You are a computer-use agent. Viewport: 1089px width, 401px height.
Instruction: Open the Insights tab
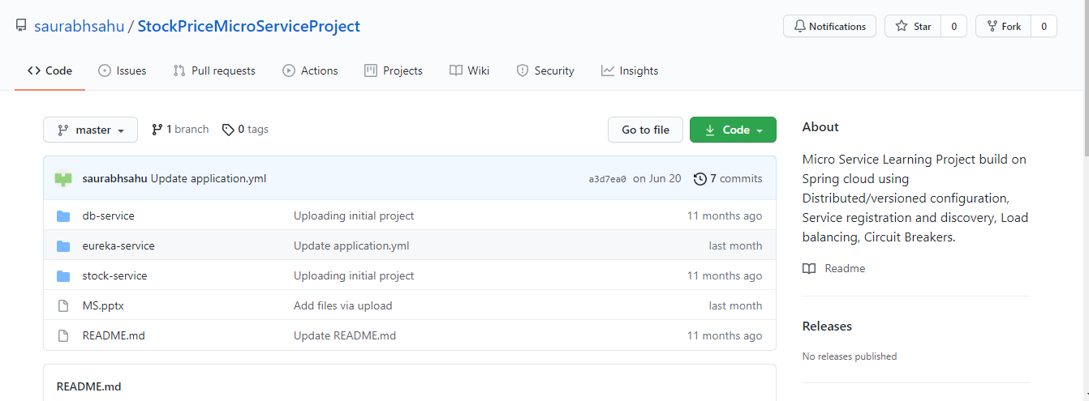630,70
